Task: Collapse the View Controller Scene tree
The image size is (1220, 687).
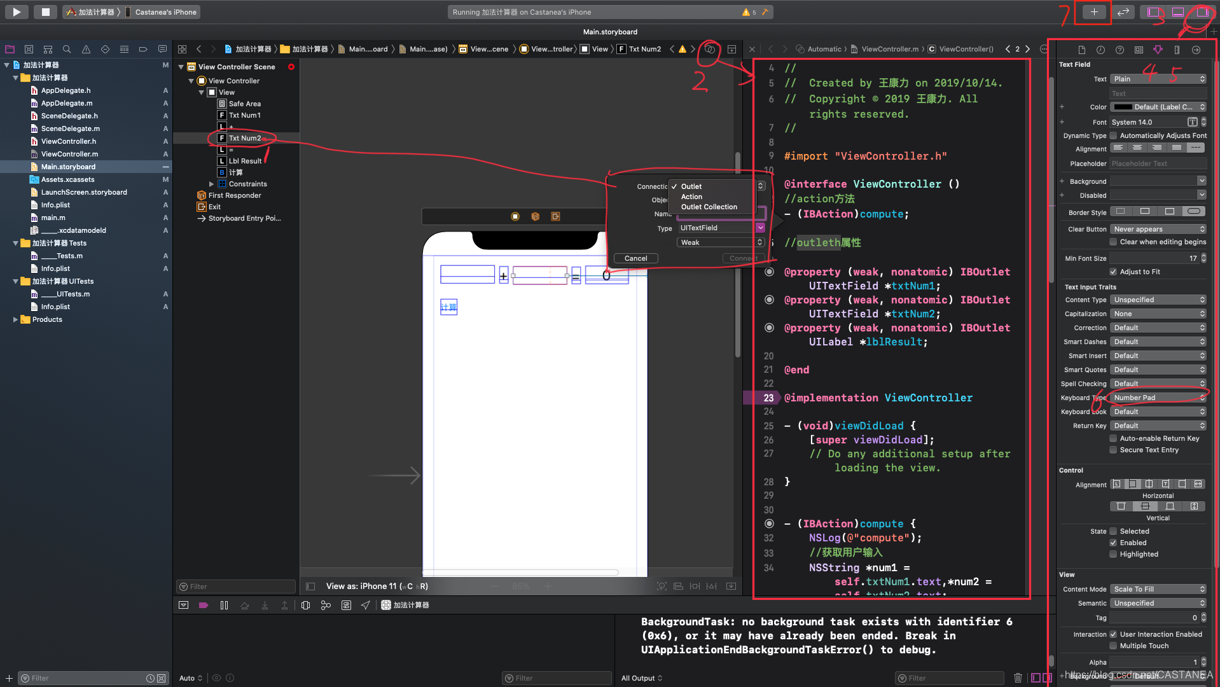Action: click(181, 66)
